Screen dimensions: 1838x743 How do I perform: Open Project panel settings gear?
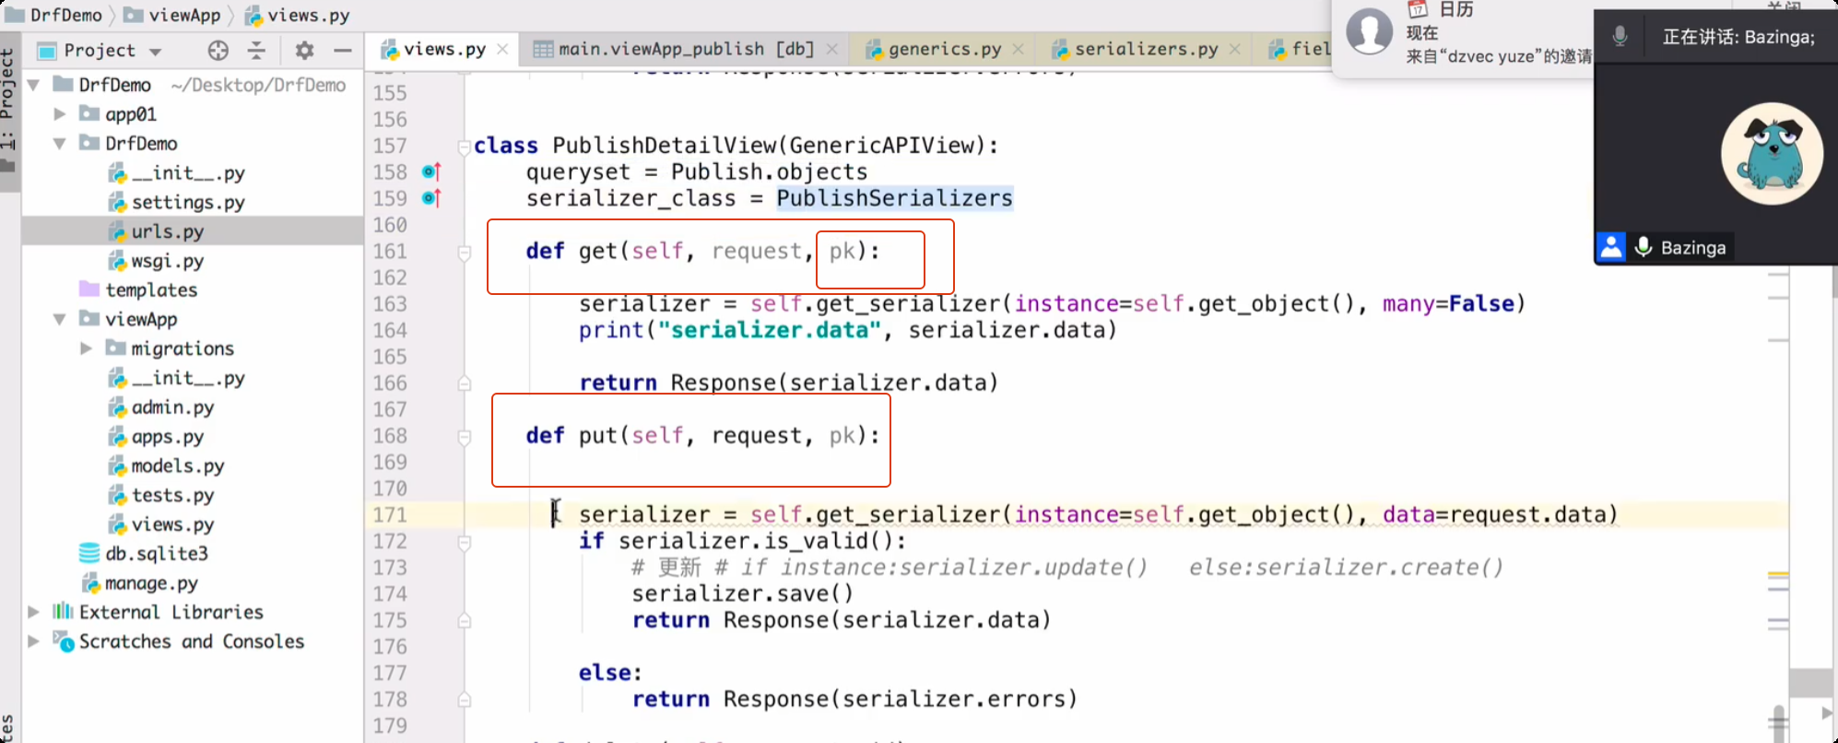pos(305,51)
